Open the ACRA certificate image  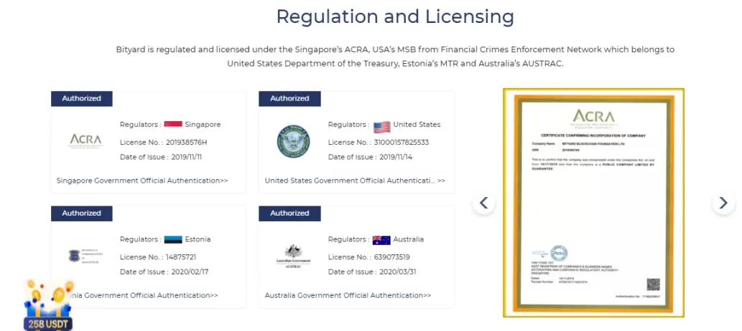coord(593,203)
